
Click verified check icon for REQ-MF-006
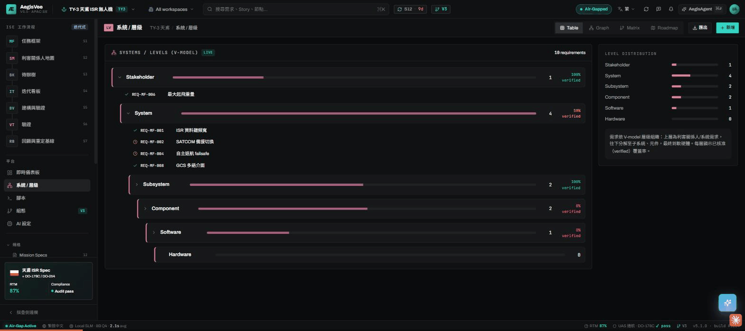[x=127, y=94]
